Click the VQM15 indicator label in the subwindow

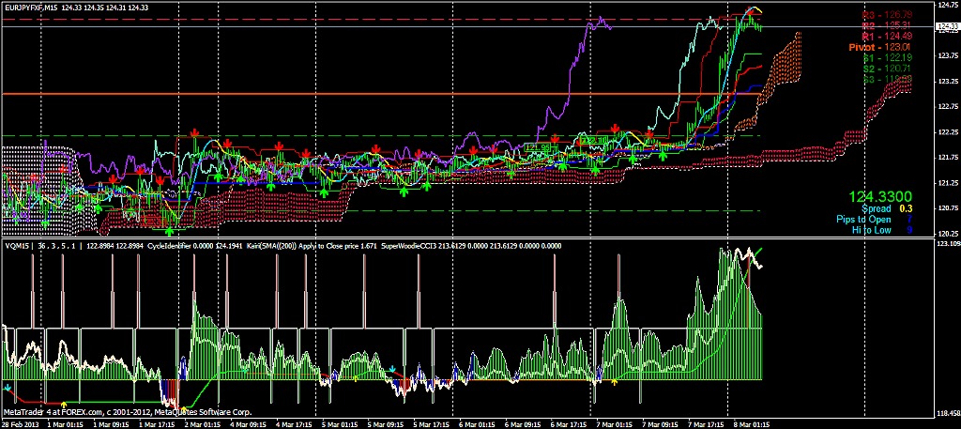pyautogui.click(x=17, y=246)
